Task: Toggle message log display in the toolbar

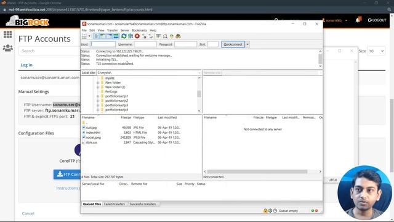Action: click(x=96, y=36)
